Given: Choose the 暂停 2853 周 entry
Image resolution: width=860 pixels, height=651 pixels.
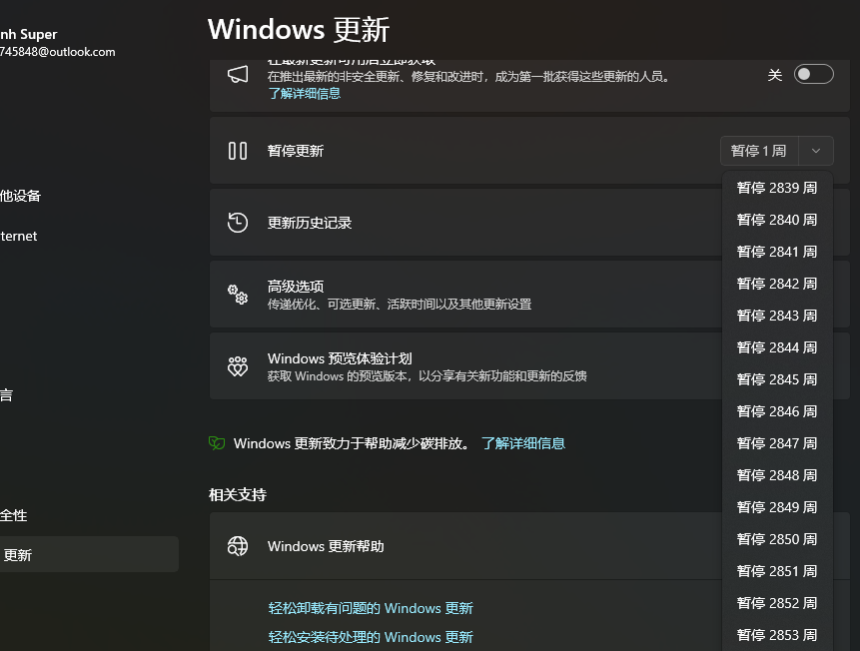Looking at the screenshot, I should click(x=777, y=635).
